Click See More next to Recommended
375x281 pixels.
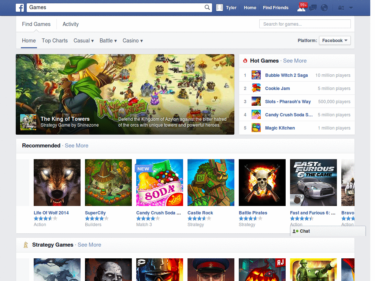(x=77, y=146)
